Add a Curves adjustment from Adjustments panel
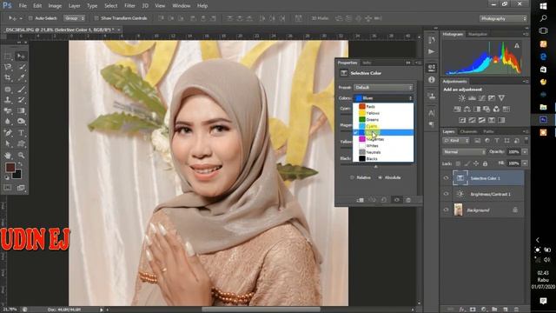Image resolution: width=556 pixels, height=313 pixels. (x=481, y=98)
